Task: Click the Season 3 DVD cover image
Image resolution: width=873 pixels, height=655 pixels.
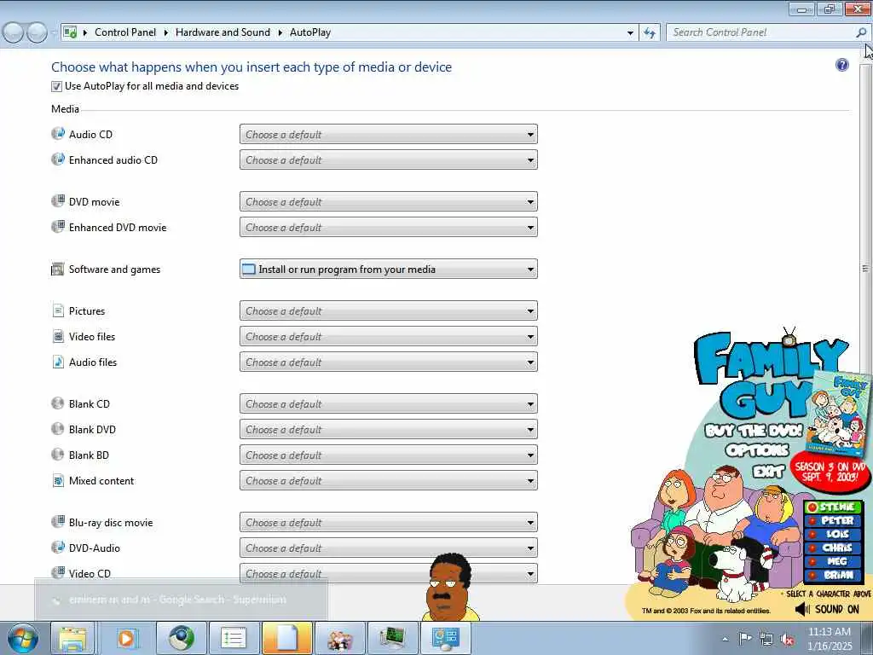Action: (837, 414)
